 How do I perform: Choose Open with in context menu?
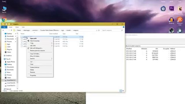(40, 38)
